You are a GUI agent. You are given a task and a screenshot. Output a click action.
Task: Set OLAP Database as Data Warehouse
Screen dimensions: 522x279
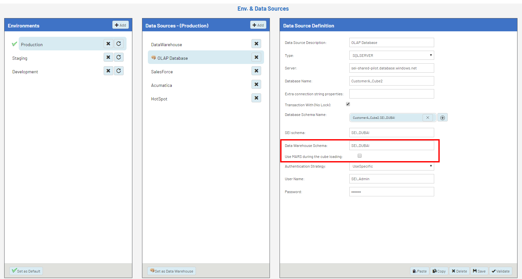(x=171, y=271)
